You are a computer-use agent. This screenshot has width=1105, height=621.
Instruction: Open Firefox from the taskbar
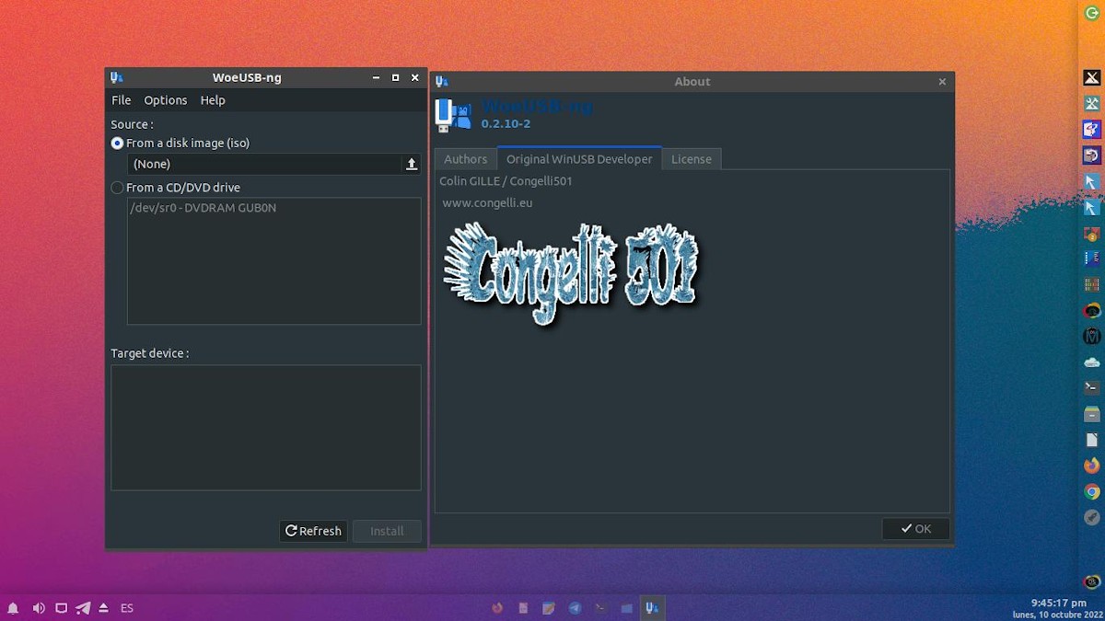coord(497,607)
